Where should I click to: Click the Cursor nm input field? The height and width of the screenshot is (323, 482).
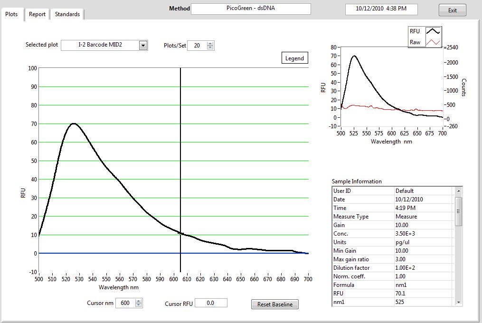(x=125, y=303)
